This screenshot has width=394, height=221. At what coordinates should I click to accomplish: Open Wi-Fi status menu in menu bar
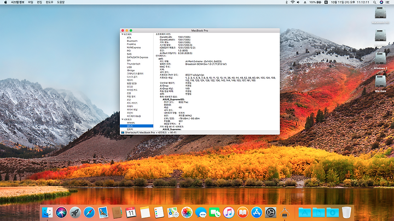click(292, 2)
